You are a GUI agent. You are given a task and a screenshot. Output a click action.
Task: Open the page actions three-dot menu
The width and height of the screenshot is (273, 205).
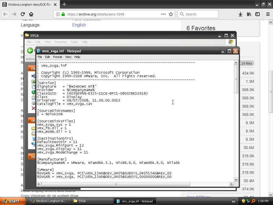coord(163,14)
